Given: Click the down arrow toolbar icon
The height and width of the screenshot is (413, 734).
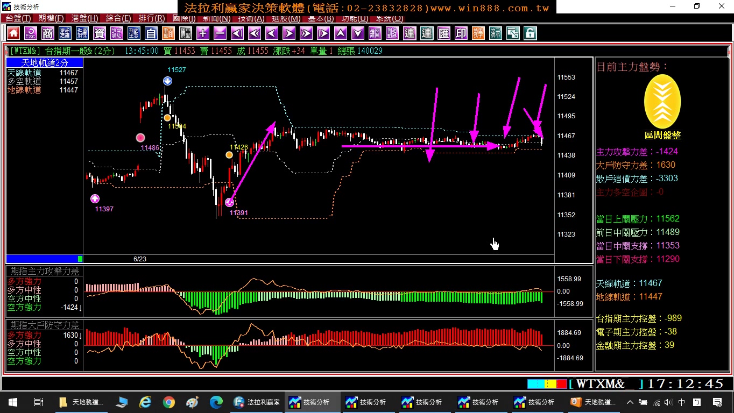Looking at the screenshot, I should (358, 33).
